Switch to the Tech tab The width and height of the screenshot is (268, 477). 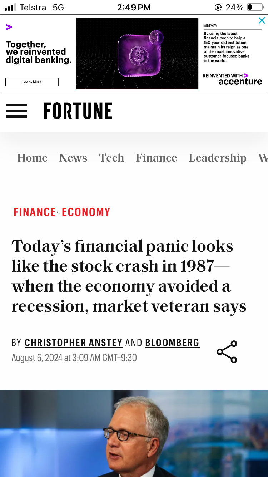(x=111, y=158)
